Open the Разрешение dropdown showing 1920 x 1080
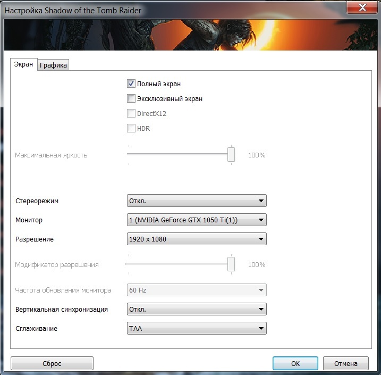Image resolution: width=381 pixels, height=375 pixels. (x=196, y=239)
